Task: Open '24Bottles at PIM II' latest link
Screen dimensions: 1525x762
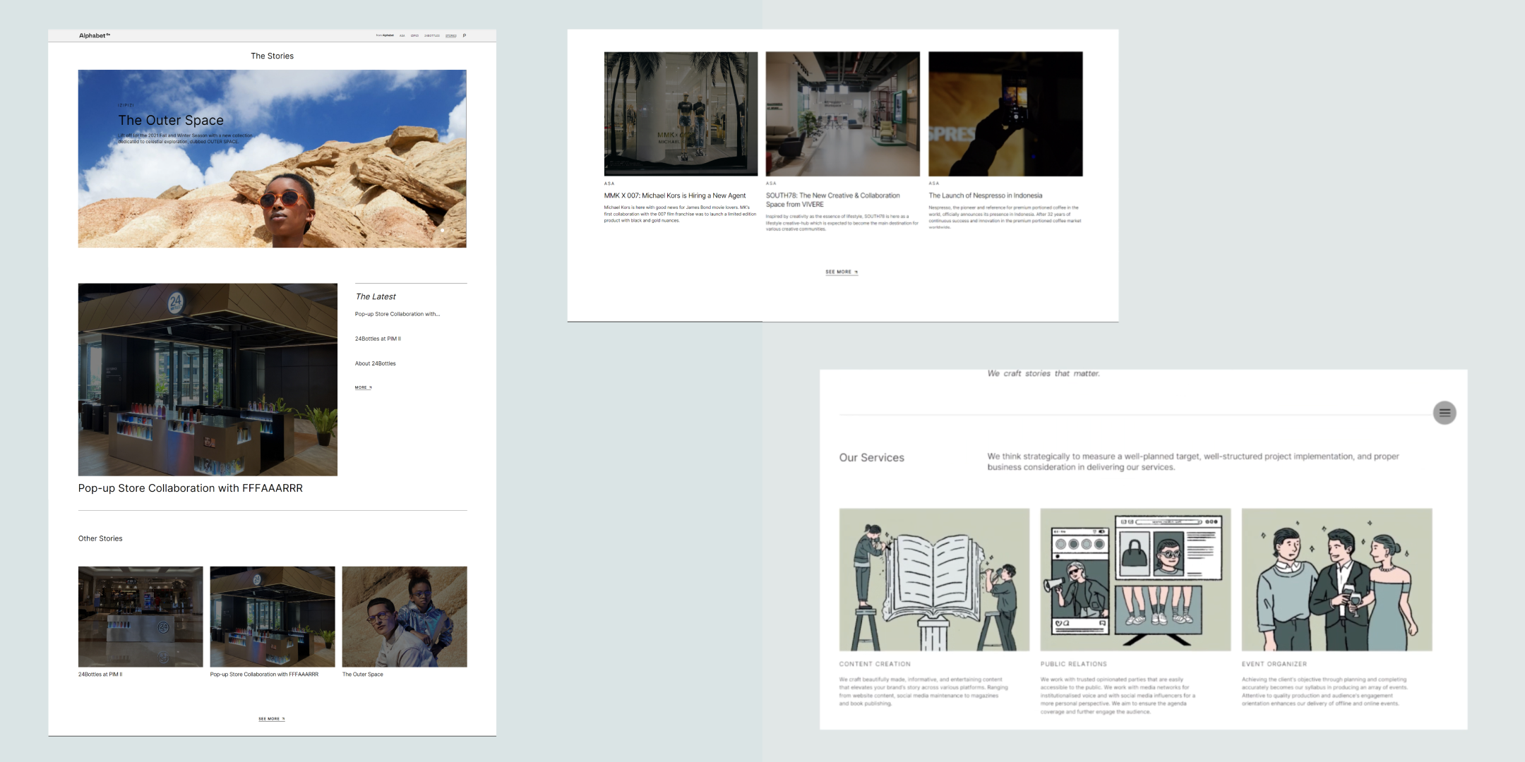Action: coord(378,339)
